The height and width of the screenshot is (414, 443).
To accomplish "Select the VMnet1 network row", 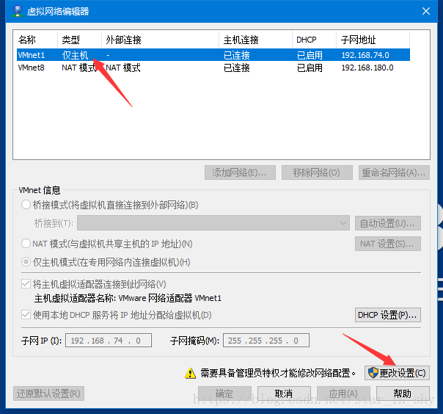I will coord(213,55).
